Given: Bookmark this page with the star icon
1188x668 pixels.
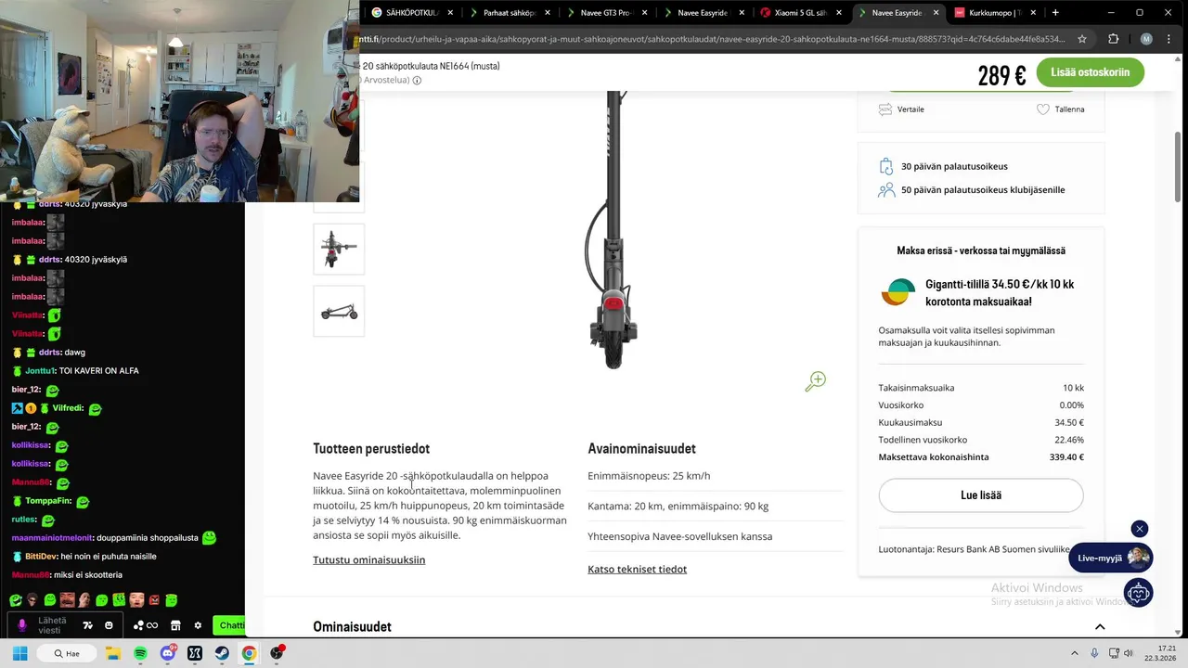Looking at the screenshot, I should pyautogui.click(x=1082, y=39).
